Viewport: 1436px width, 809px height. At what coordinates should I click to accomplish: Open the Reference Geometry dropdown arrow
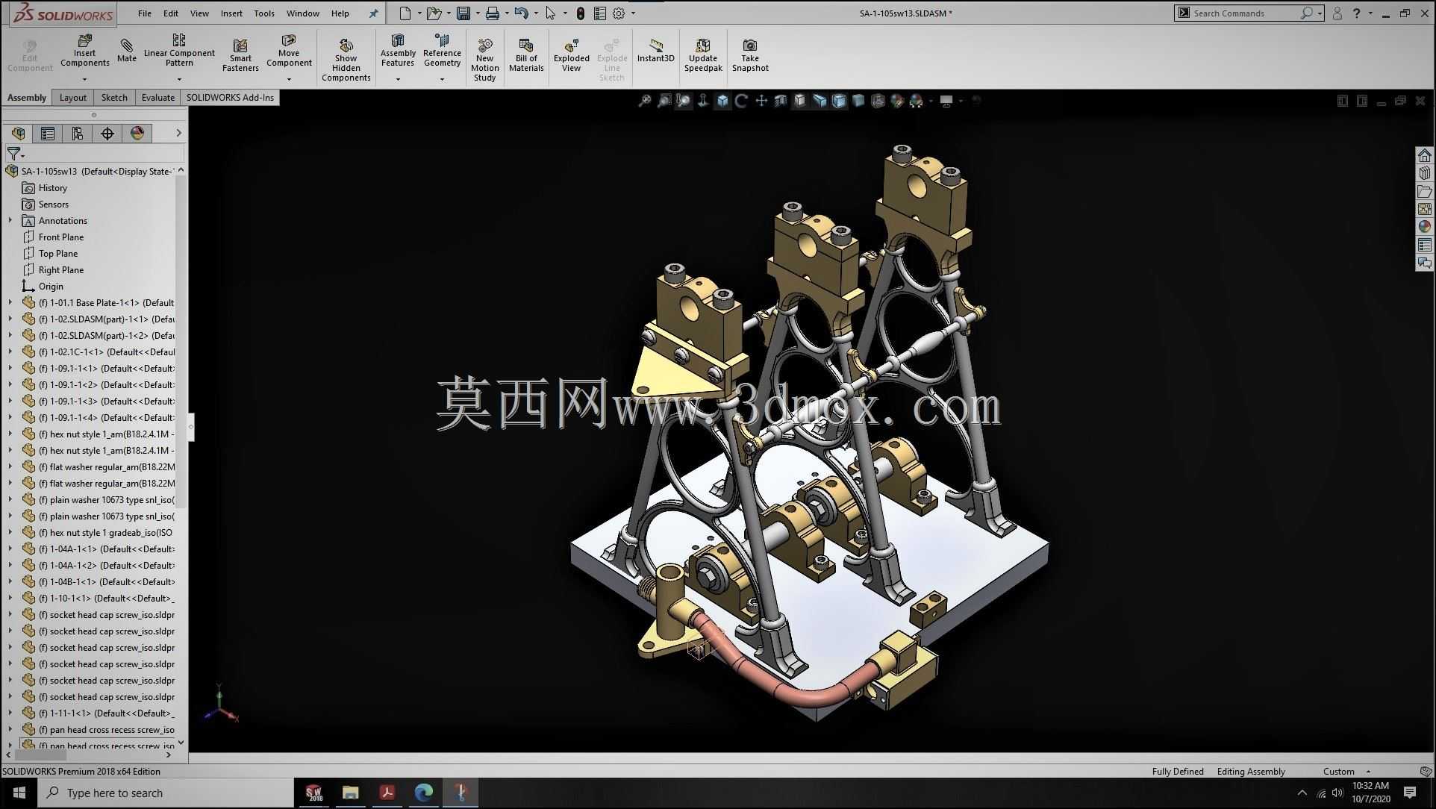442,78
